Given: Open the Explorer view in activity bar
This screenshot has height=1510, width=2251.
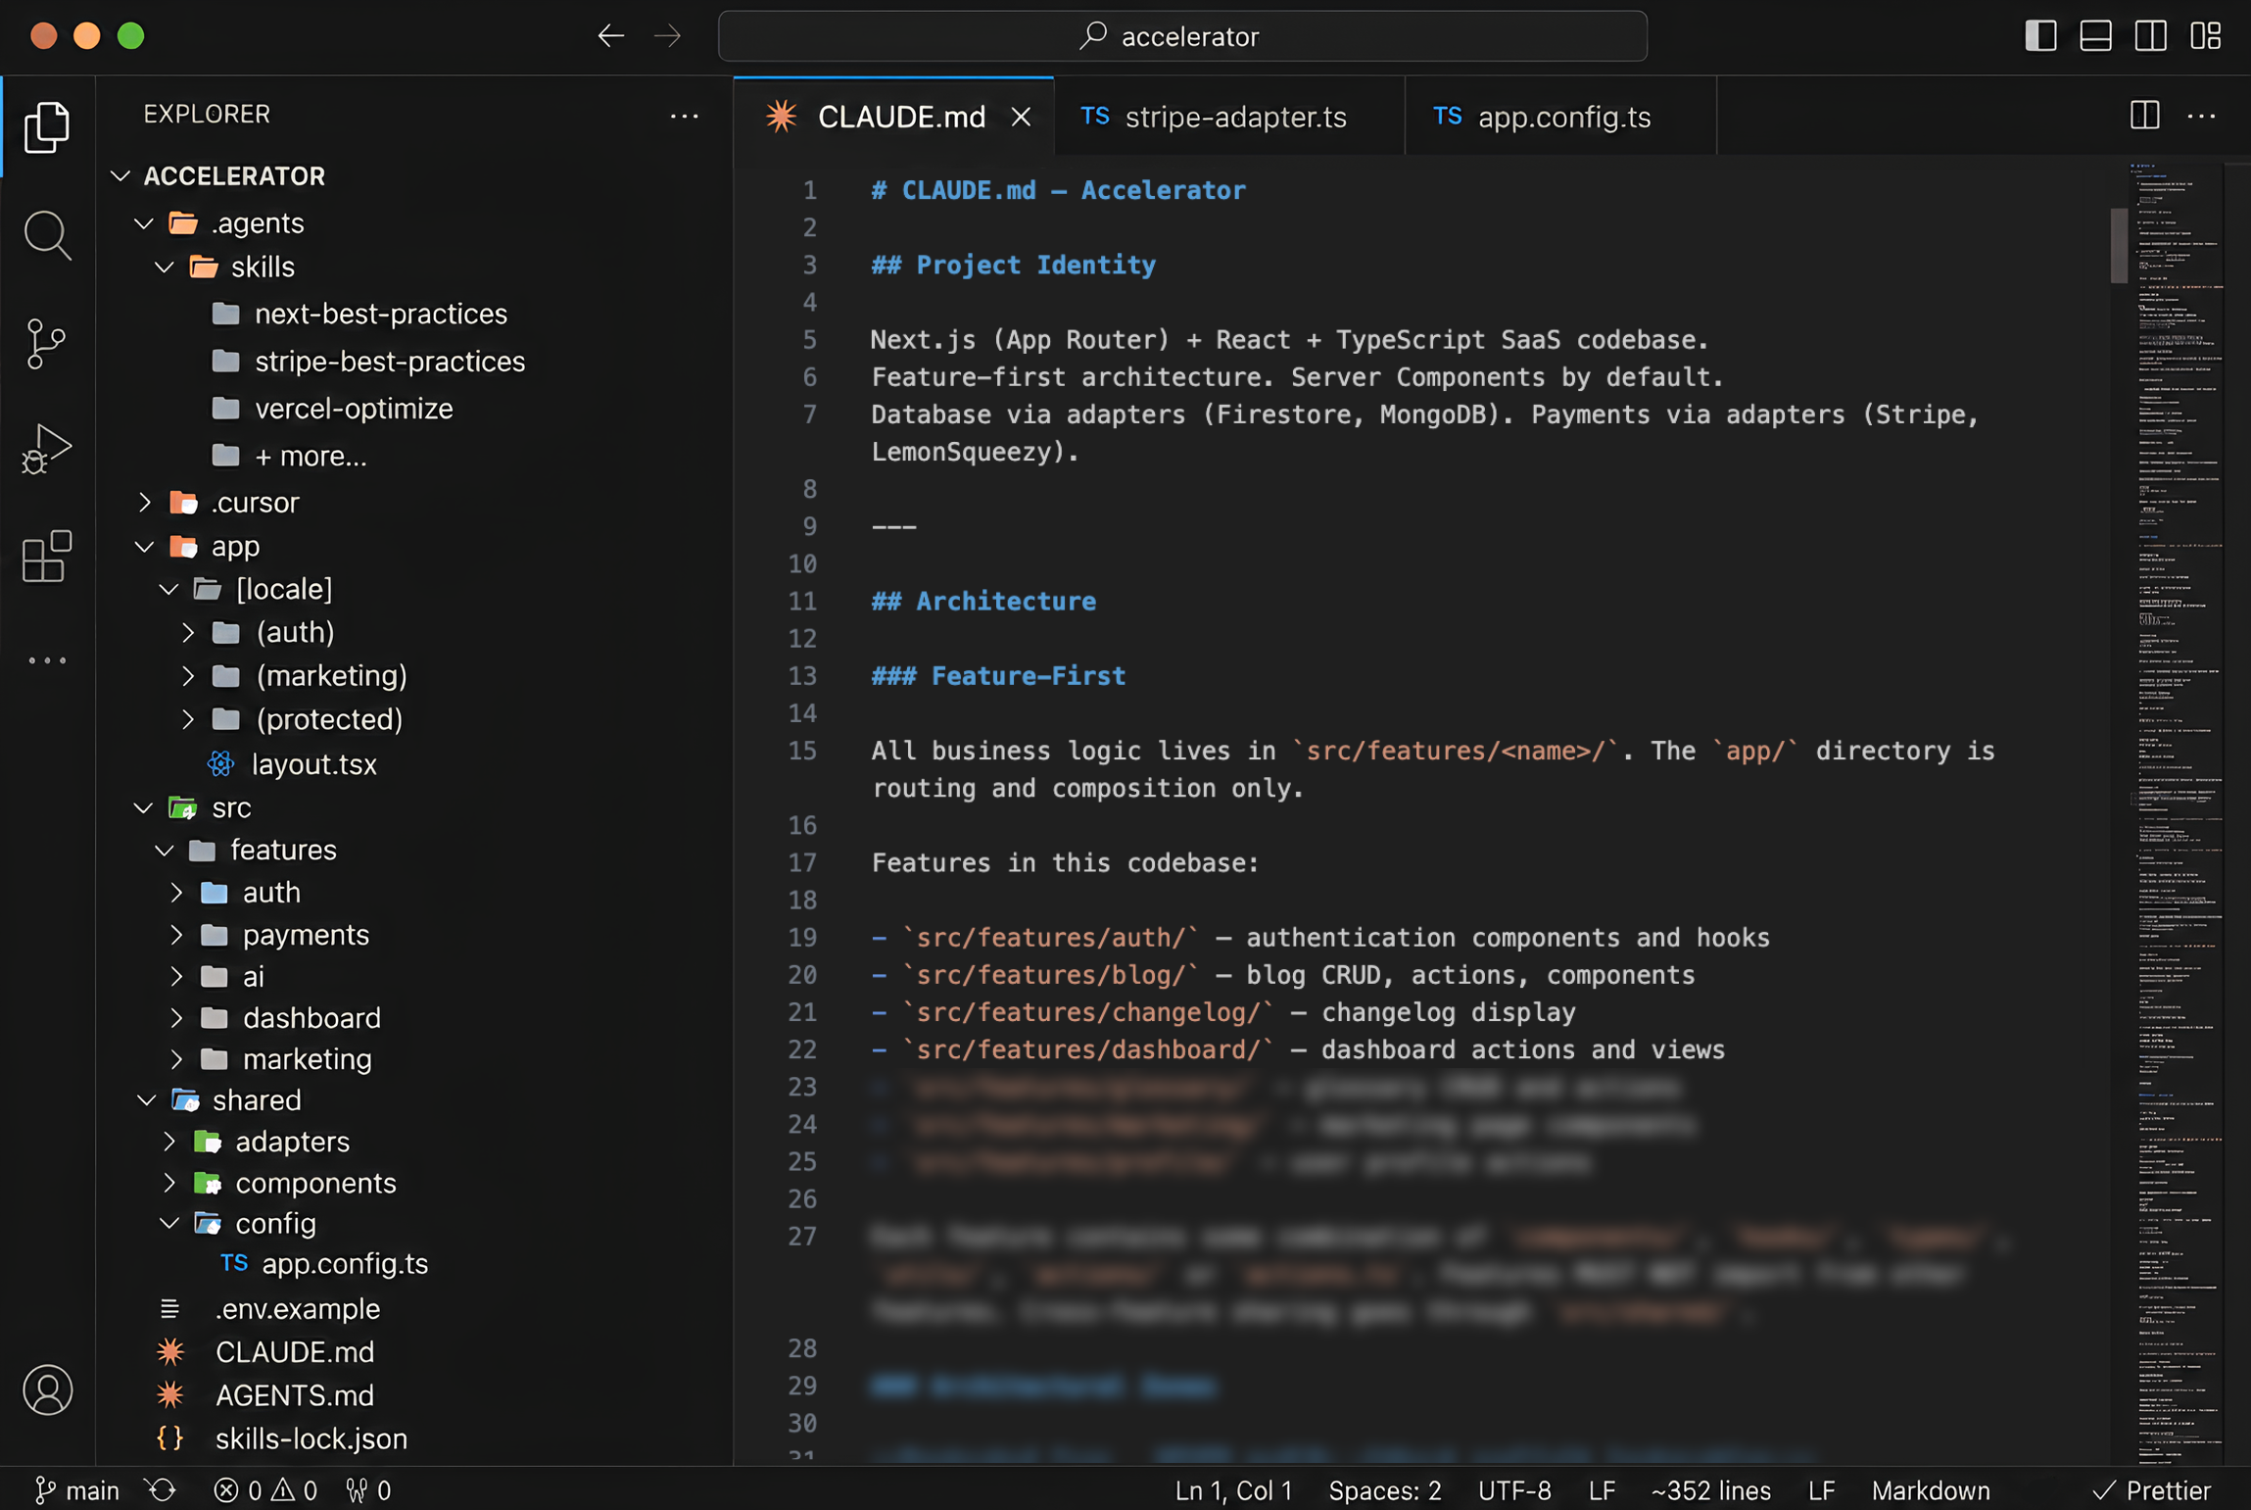Looking at the screenshot, I should pyautogui.click(x=46, y=127).
